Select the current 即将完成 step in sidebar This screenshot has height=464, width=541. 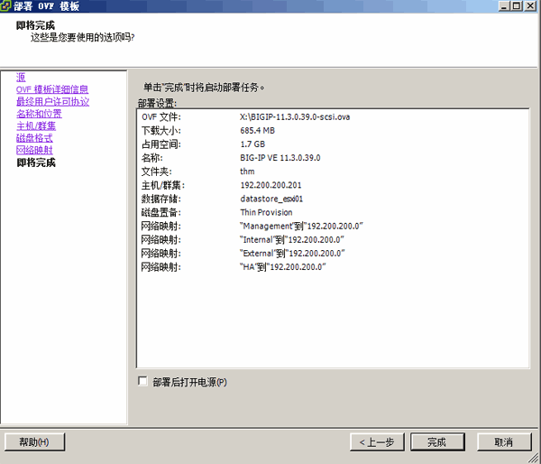tap(36, 162)
